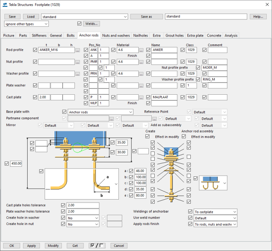Screen dimensions: 272x251
Task: Open the Rod profile browse button
Action: click(78, 50)
